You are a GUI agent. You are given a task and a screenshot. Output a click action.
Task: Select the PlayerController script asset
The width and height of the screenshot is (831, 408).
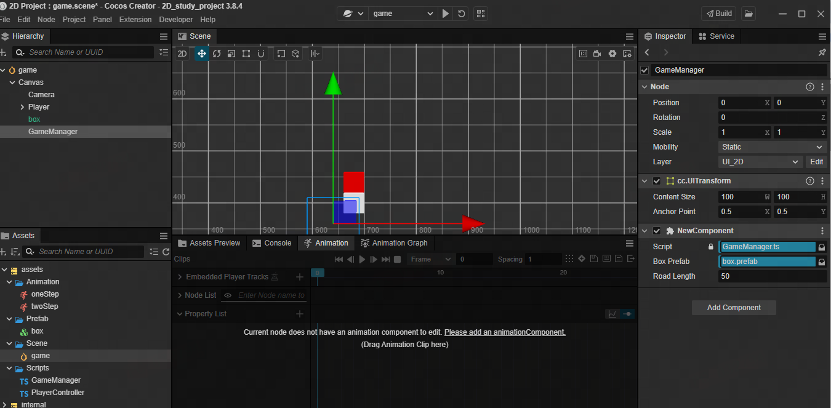(58, 393)
